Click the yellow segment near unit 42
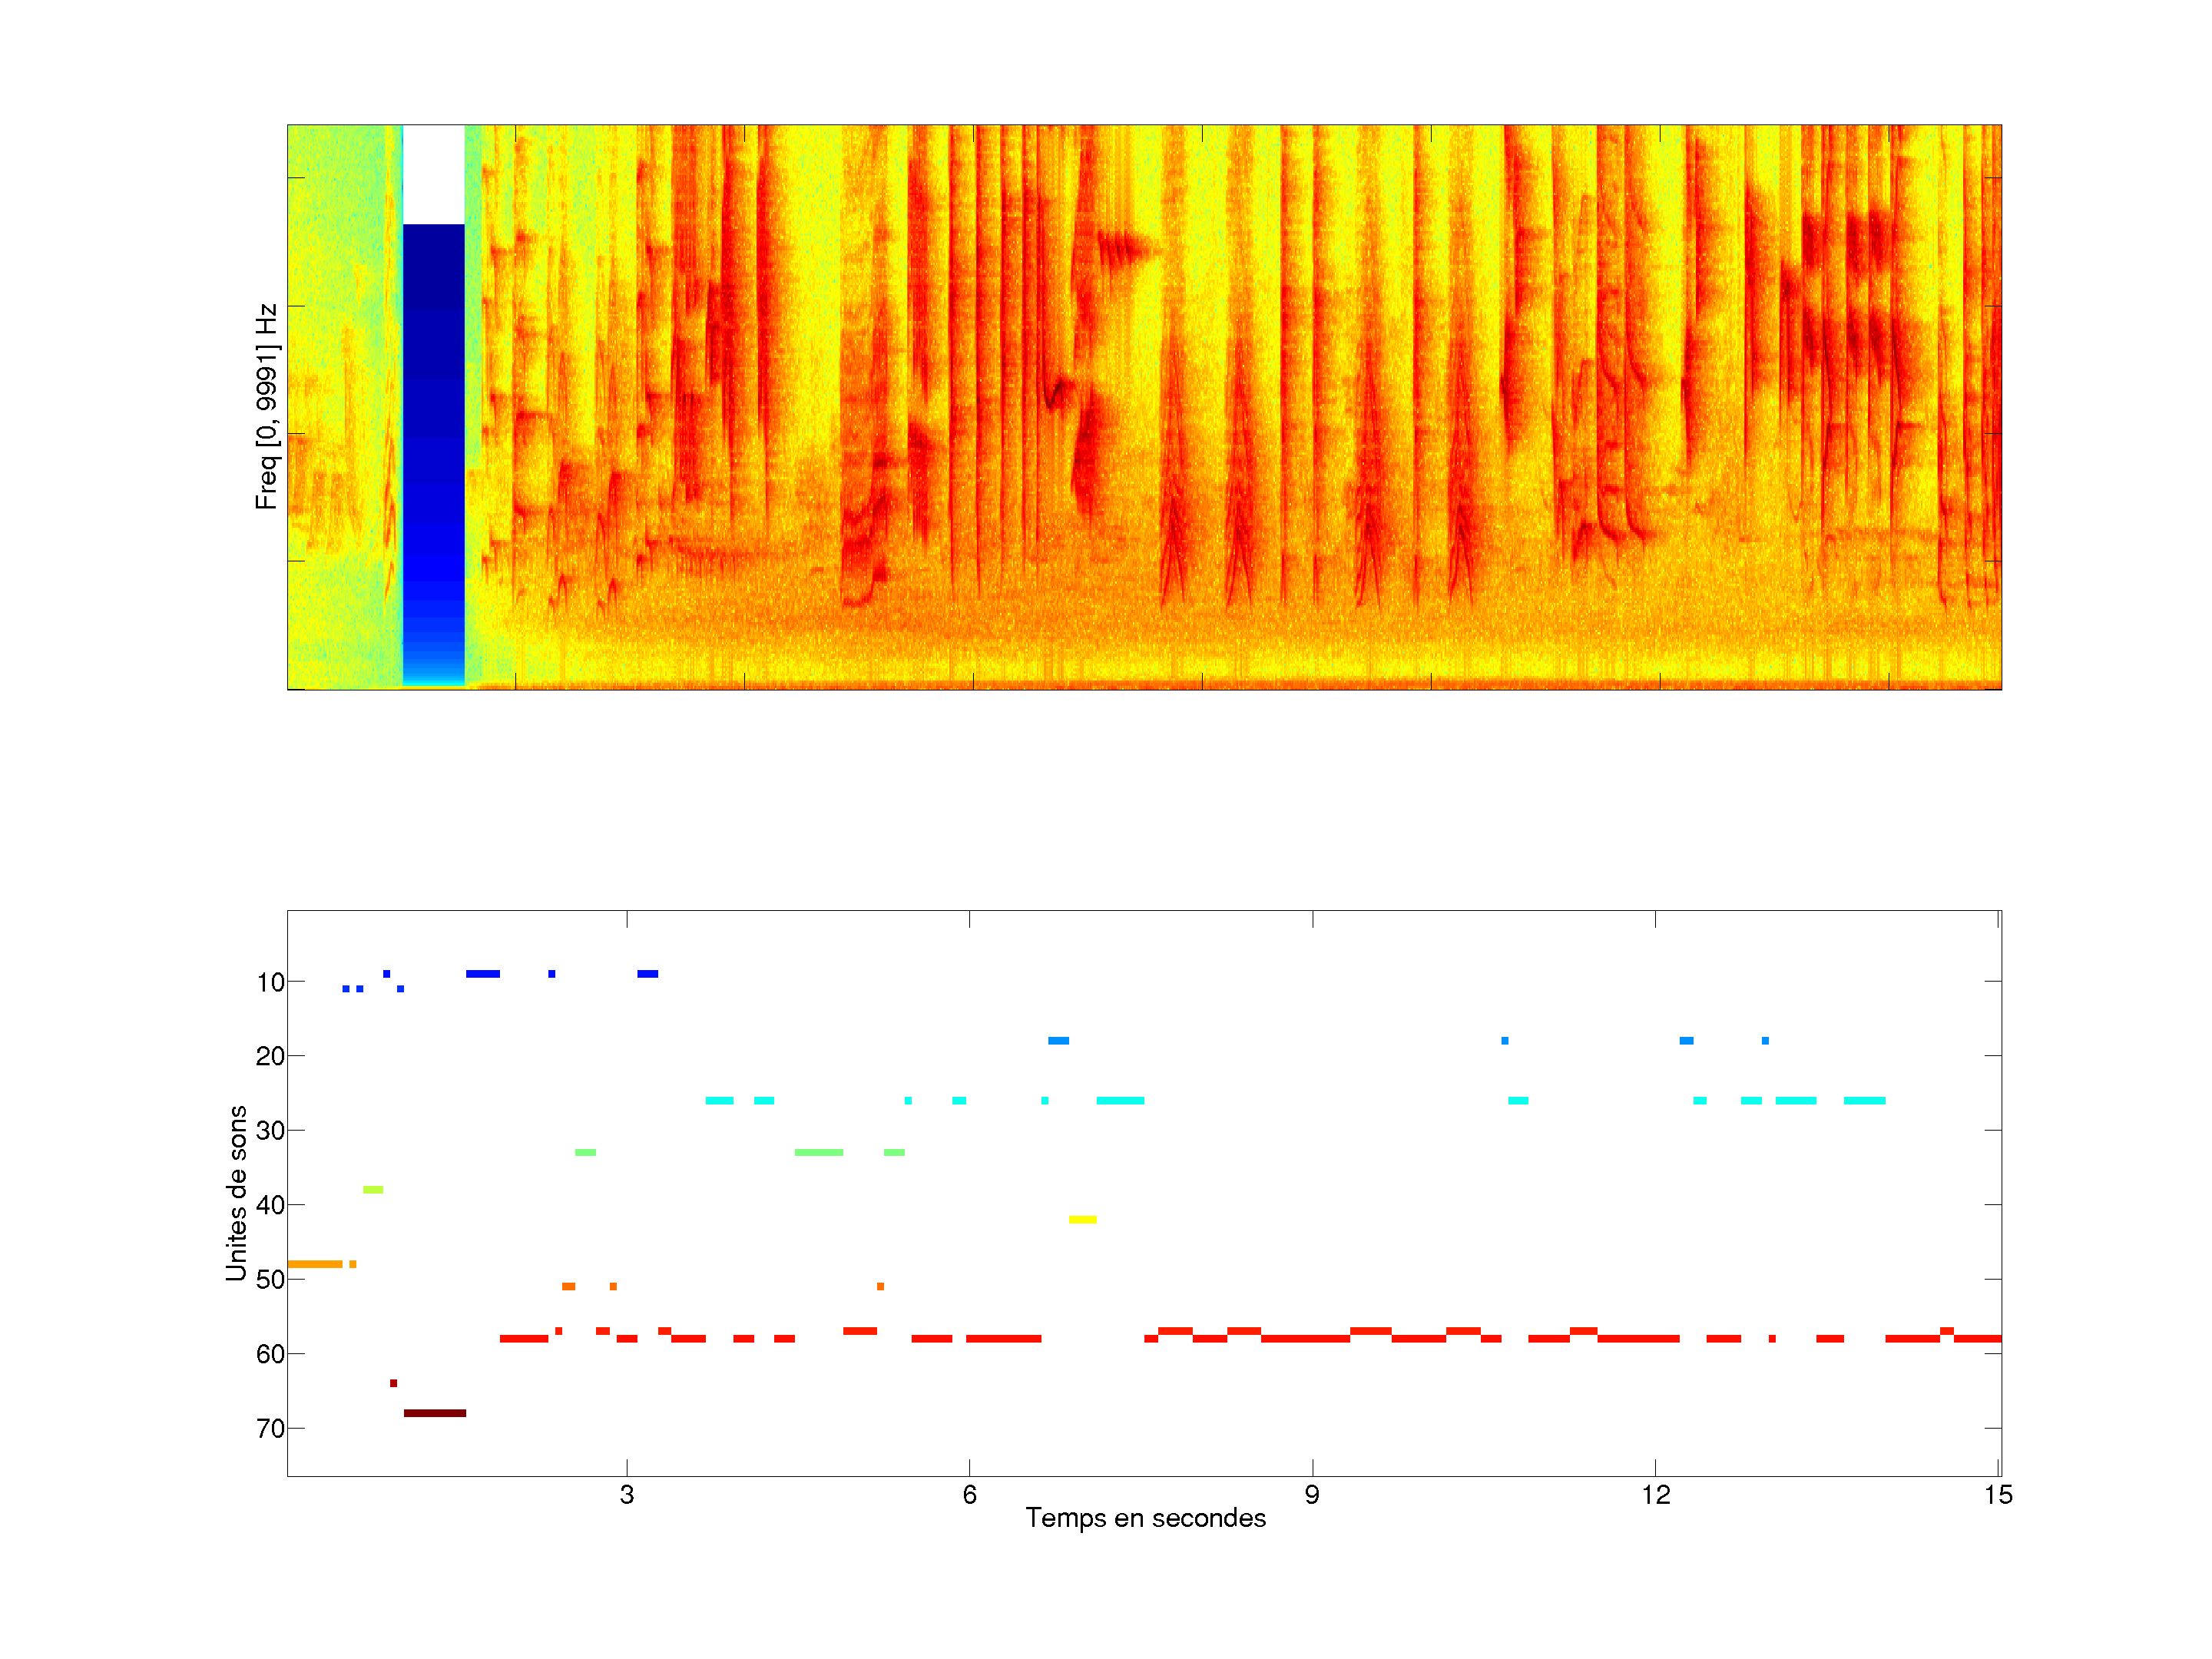2212x1659 pixels. tap(1082, 1219)
